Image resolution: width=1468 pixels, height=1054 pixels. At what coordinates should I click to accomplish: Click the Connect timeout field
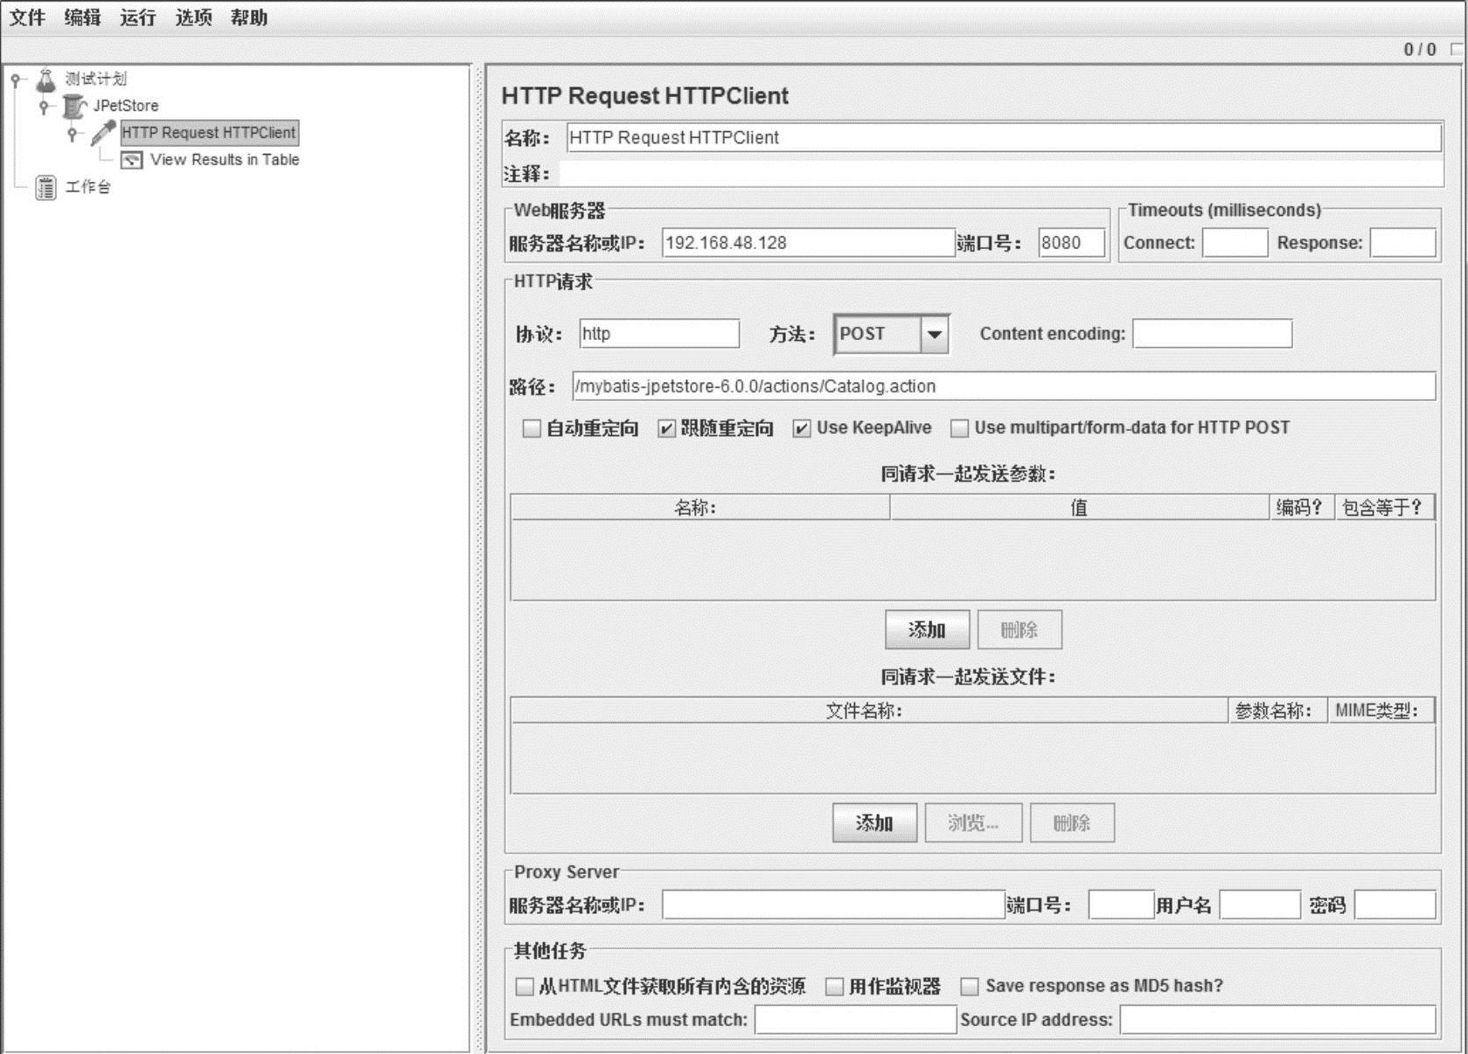(1235, 243)
